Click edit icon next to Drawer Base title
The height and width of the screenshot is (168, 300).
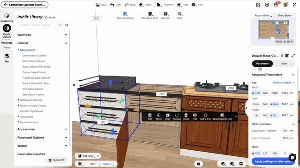[x=287, y=56]
